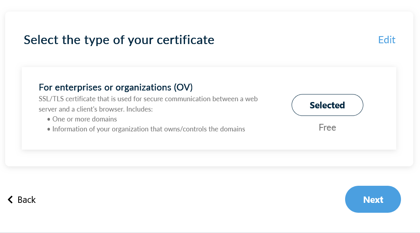
Task: Click blank page area between Back and Next
Action: pyautogui.click(x=187, y=199)
